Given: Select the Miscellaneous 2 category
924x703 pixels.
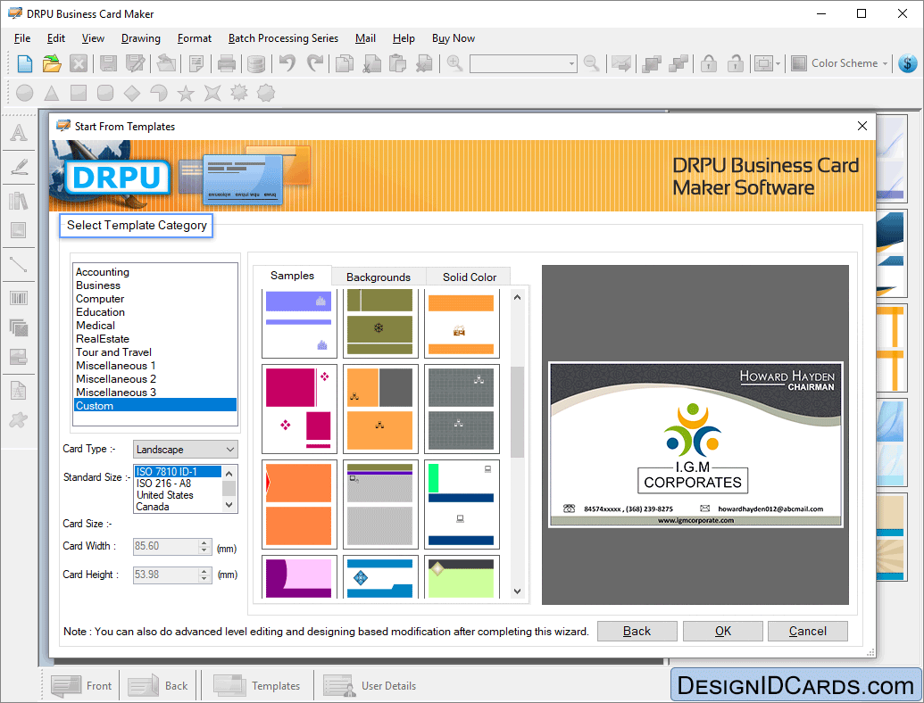Looking at the screenshot, I should (155, 379).
